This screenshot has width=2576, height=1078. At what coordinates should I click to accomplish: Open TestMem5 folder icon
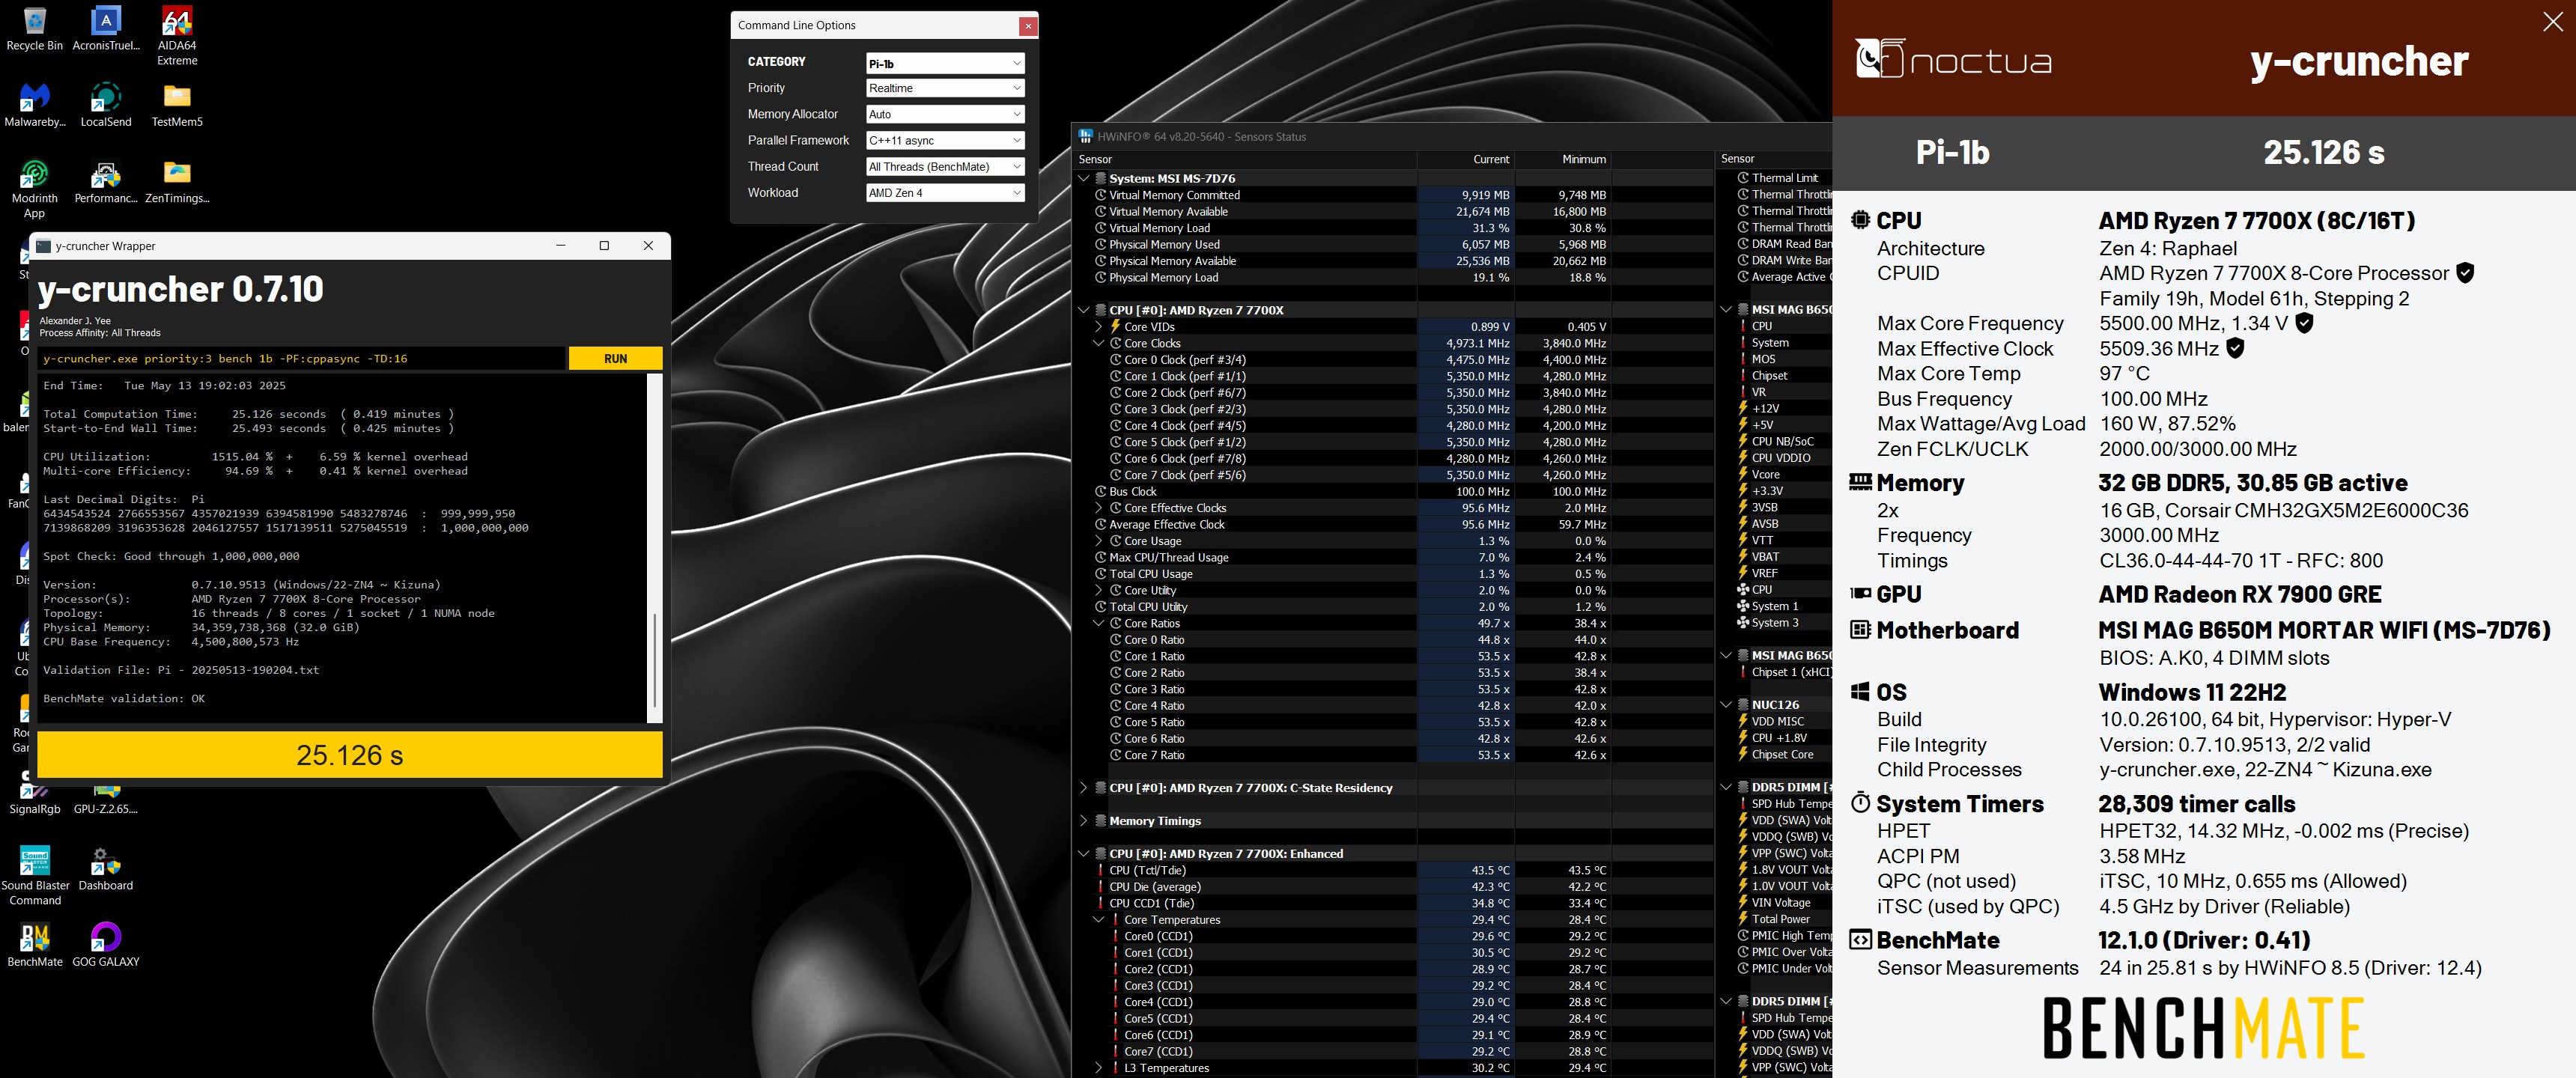[x=177, y=105]
